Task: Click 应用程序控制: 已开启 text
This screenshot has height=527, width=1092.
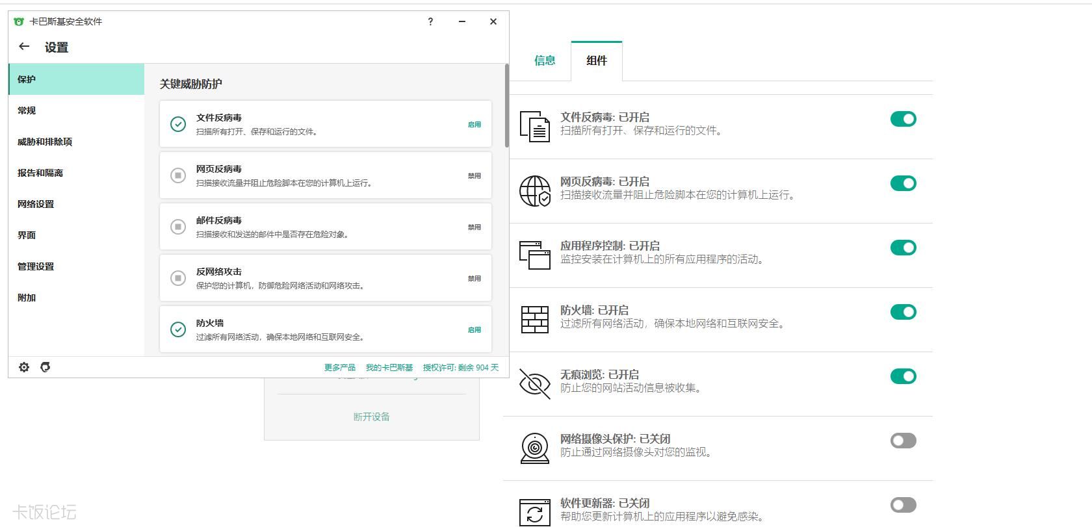Action: 610,246
